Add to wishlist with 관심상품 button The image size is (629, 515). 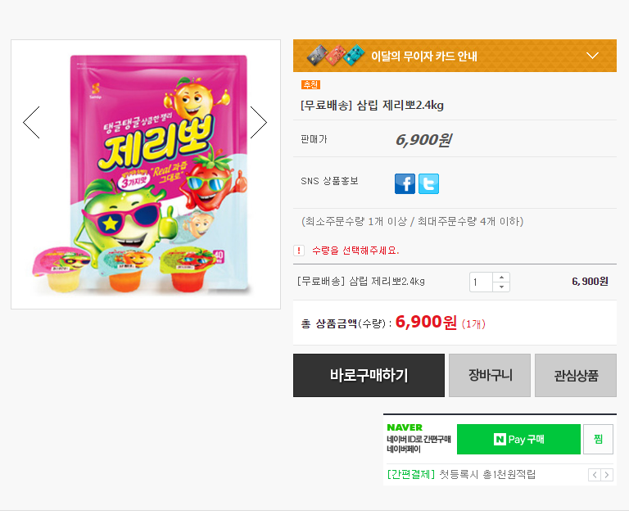(576, 376)
